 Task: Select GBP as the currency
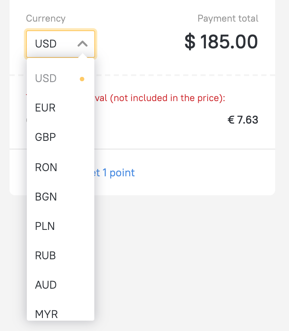coord(45,137)
